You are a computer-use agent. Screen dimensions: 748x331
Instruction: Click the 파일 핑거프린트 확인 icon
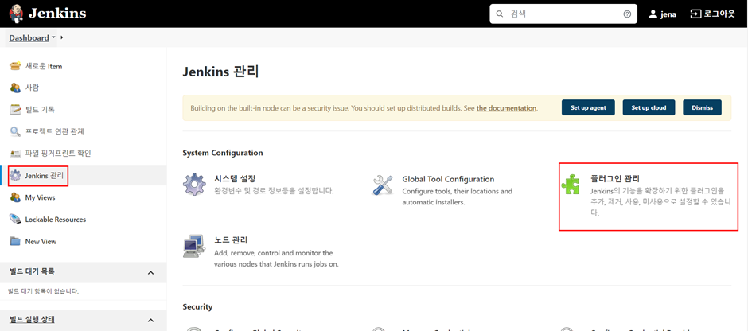coord(16,153)
